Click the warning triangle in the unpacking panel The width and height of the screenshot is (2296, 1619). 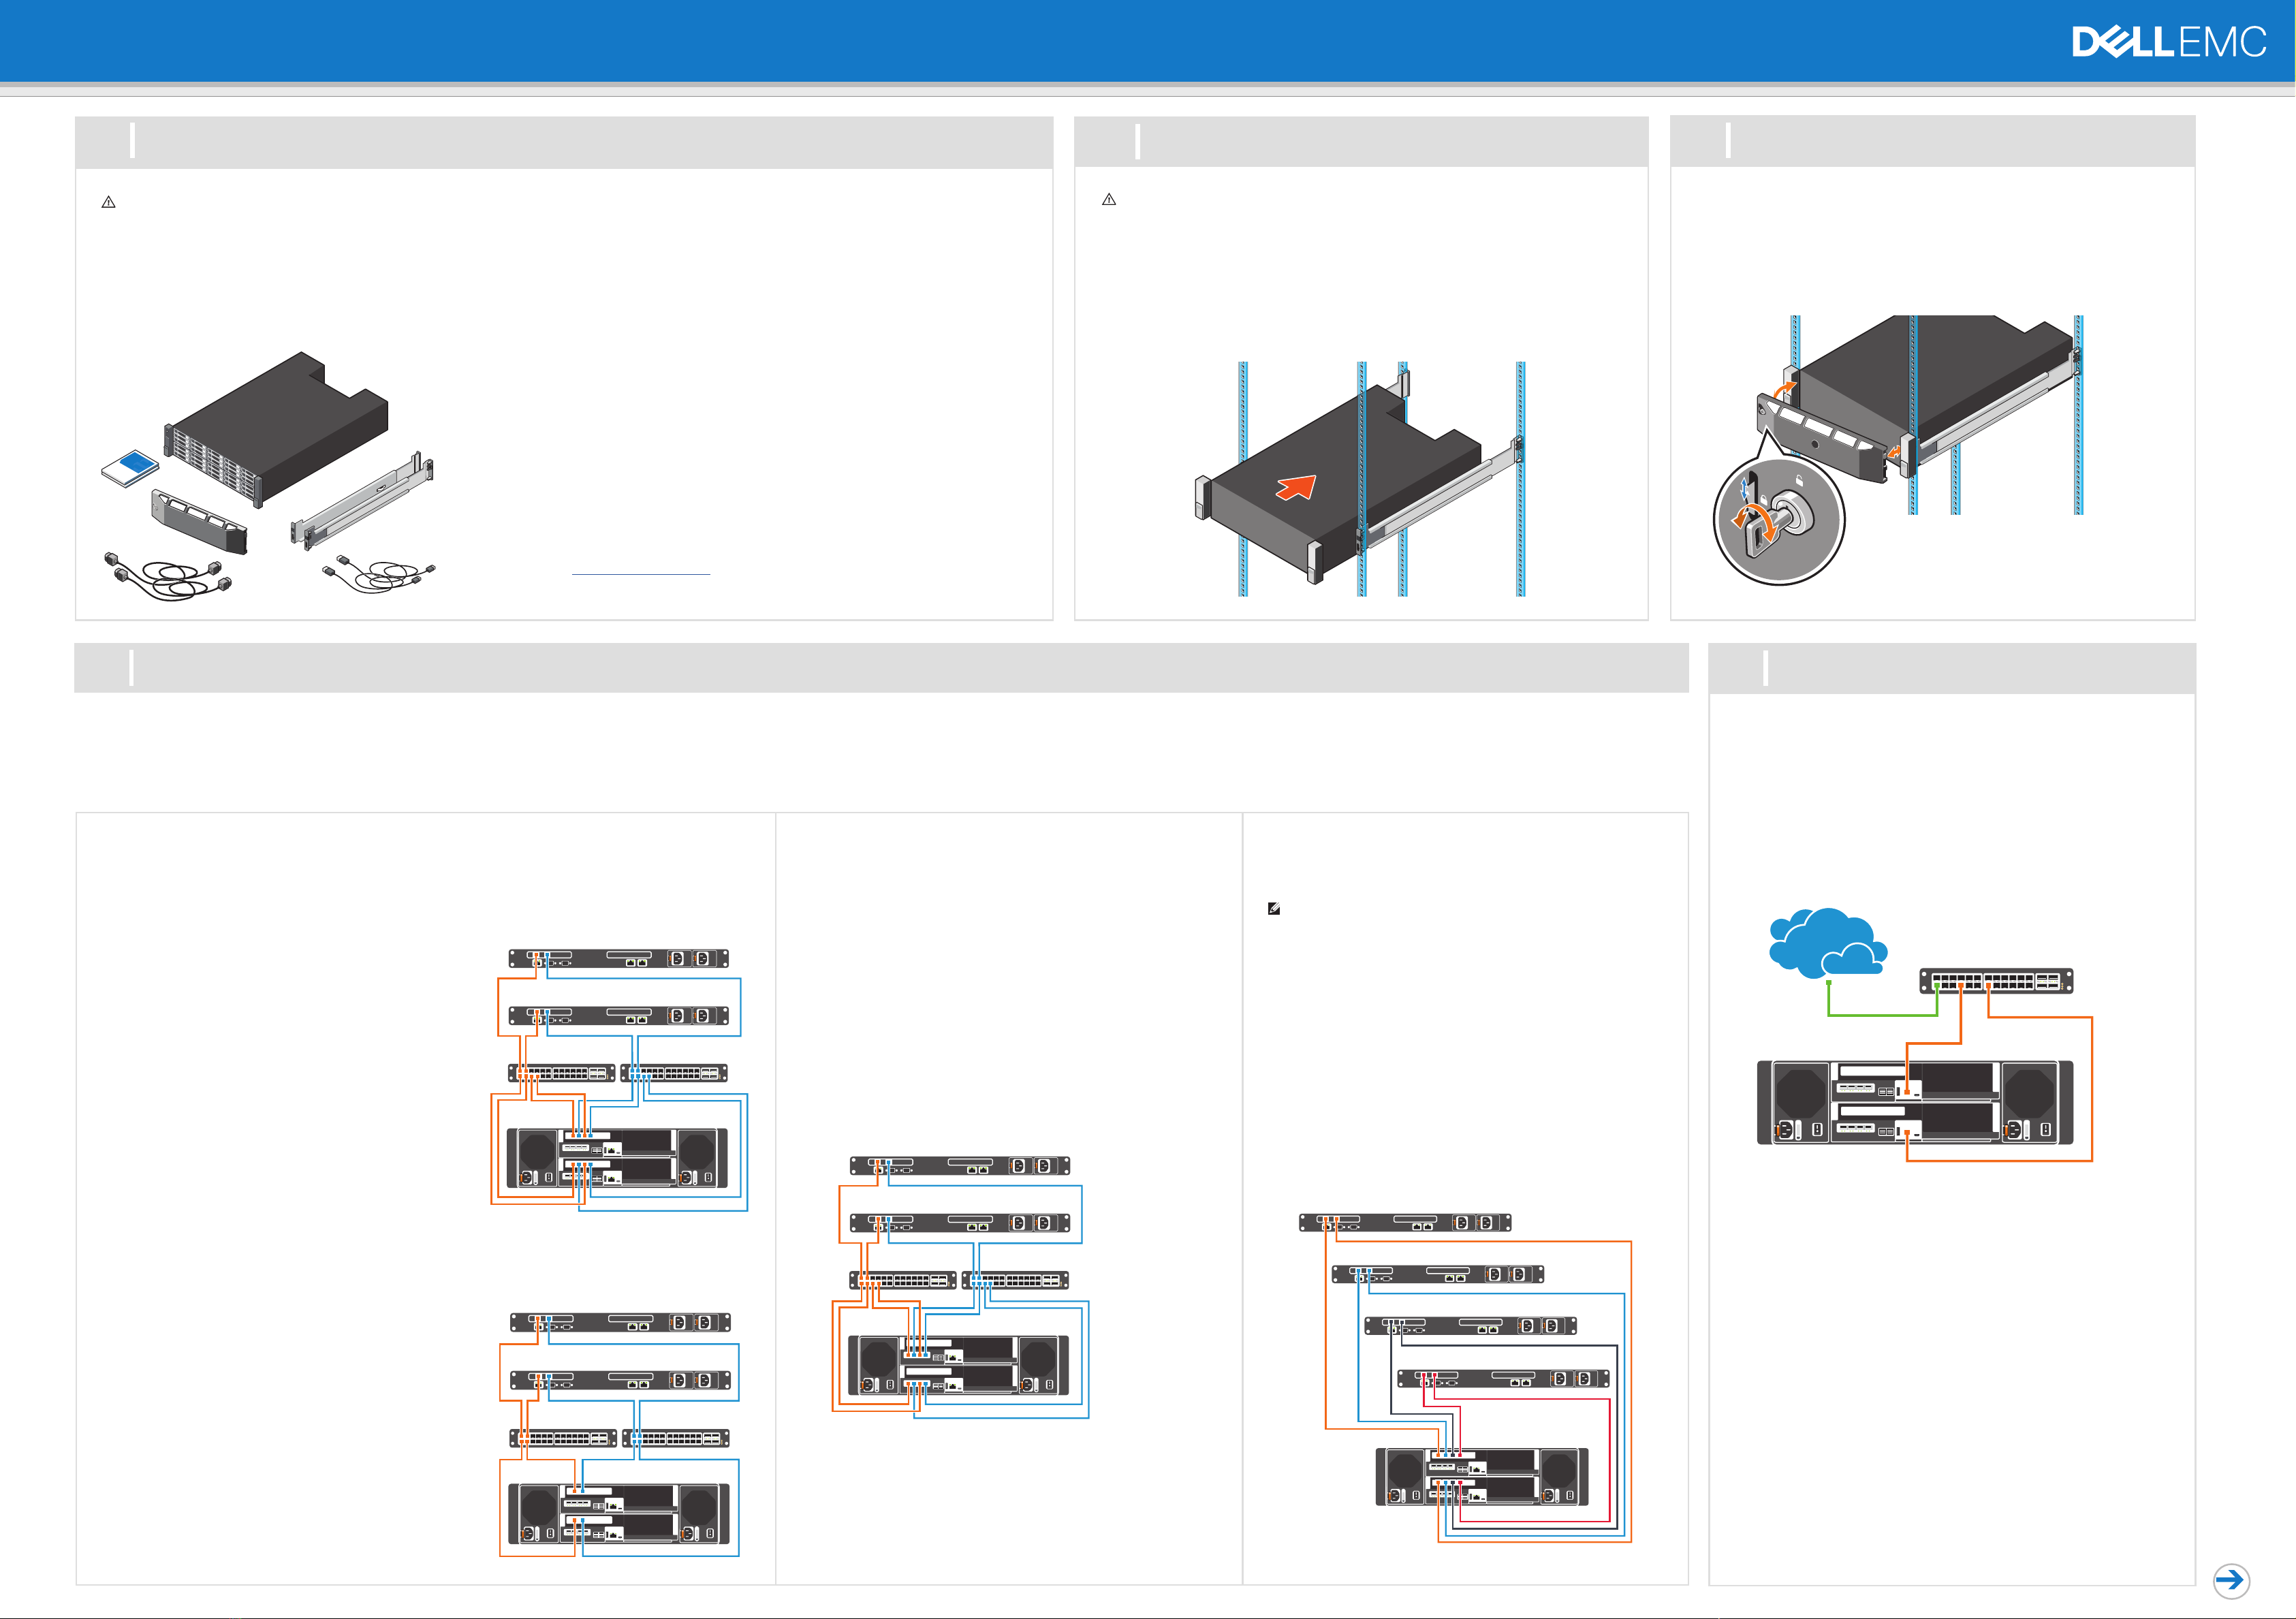[x=109, y=202]
